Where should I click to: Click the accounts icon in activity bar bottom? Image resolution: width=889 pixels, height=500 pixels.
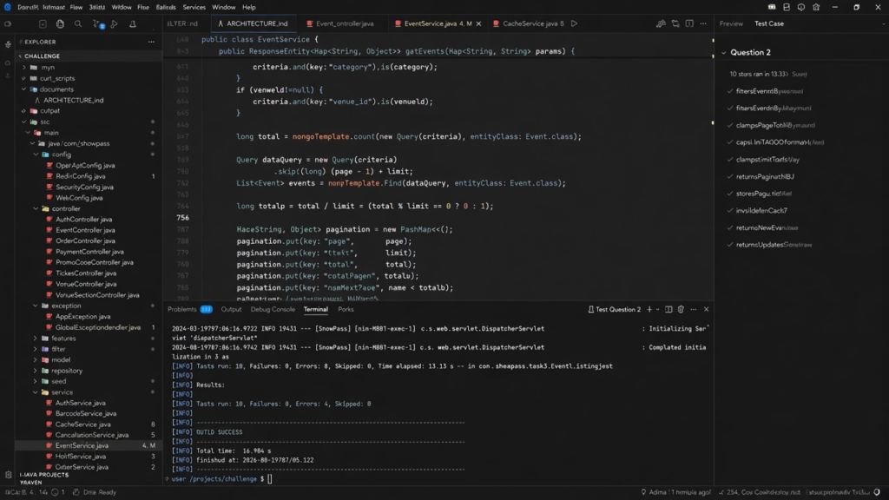(x=8, y=475)
